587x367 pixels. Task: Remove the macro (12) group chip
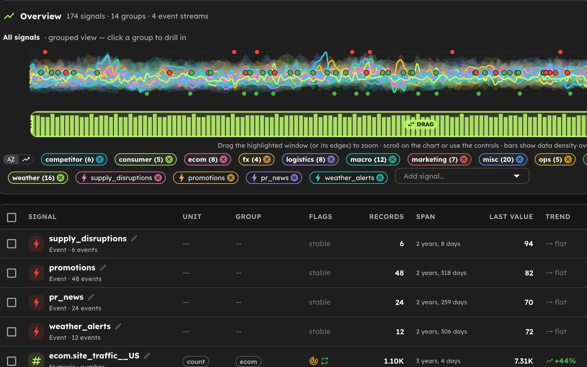[393, 159]
